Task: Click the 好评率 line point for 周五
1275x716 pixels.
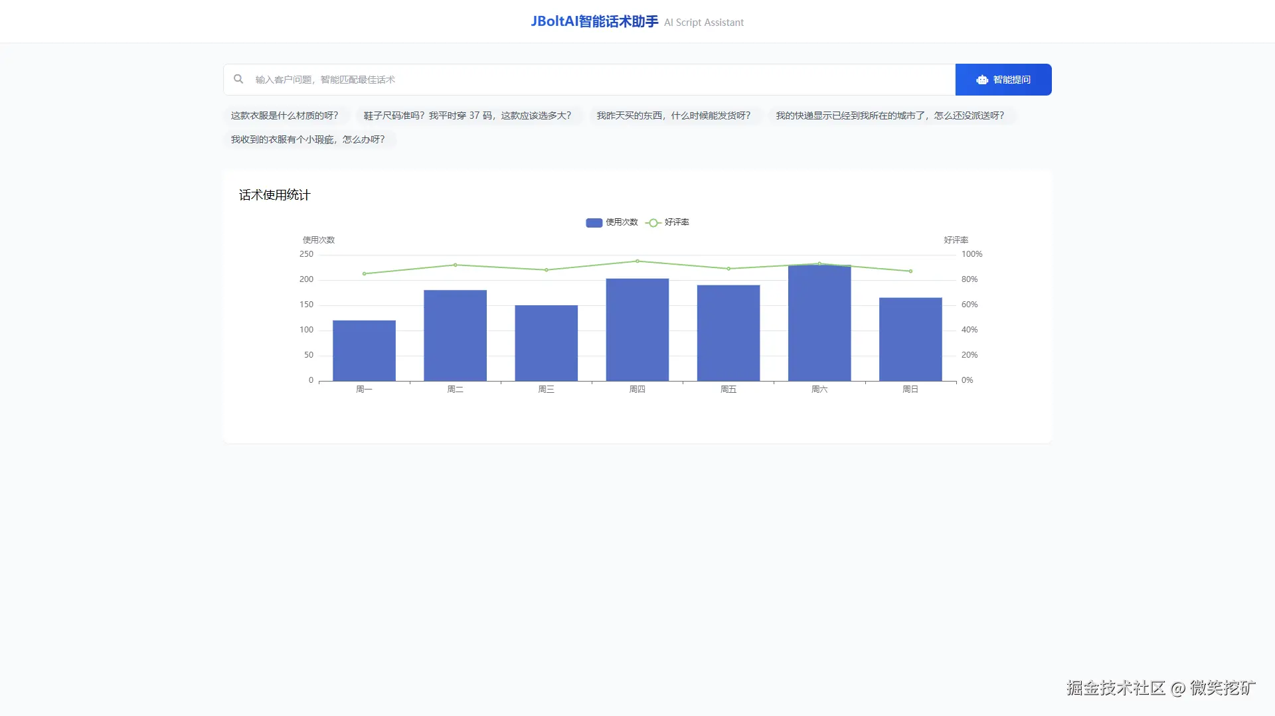Action: 728,269
